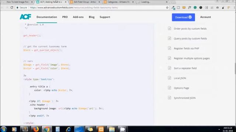Screen dimensions: 236x132
Task: Click the '.entry-title a' code line
Action: coord(39,87)
